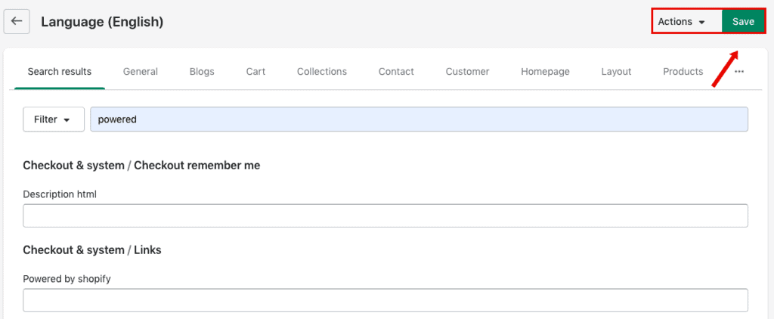Screen dimensions: 774x319
Task: Select the Customer tab
Action: pyautogui.click(x=467, y=72)
